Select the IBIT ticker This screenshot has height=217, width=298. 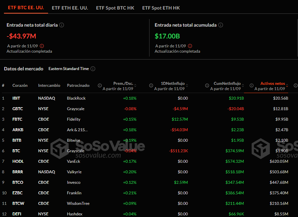coord(17,98)
